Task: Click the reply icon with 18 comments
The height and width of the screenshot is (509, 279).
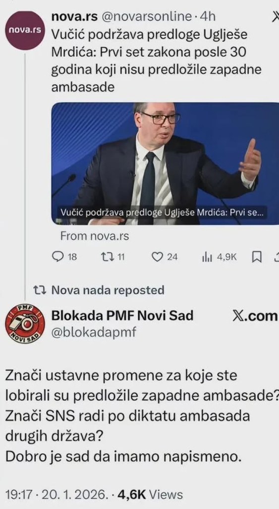Action: pos(58,257)
